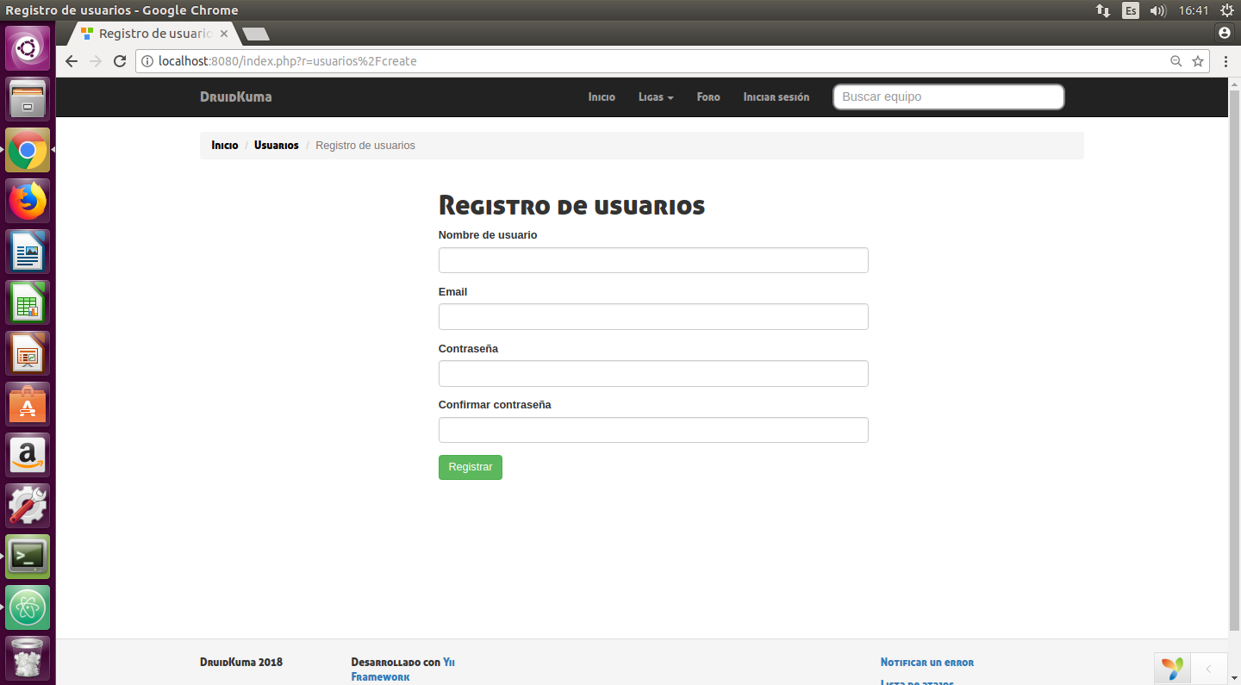Click the DruidKuma 2018 footer text
Viewport: 1241px width, 685px height.
[x=241, y=663]
